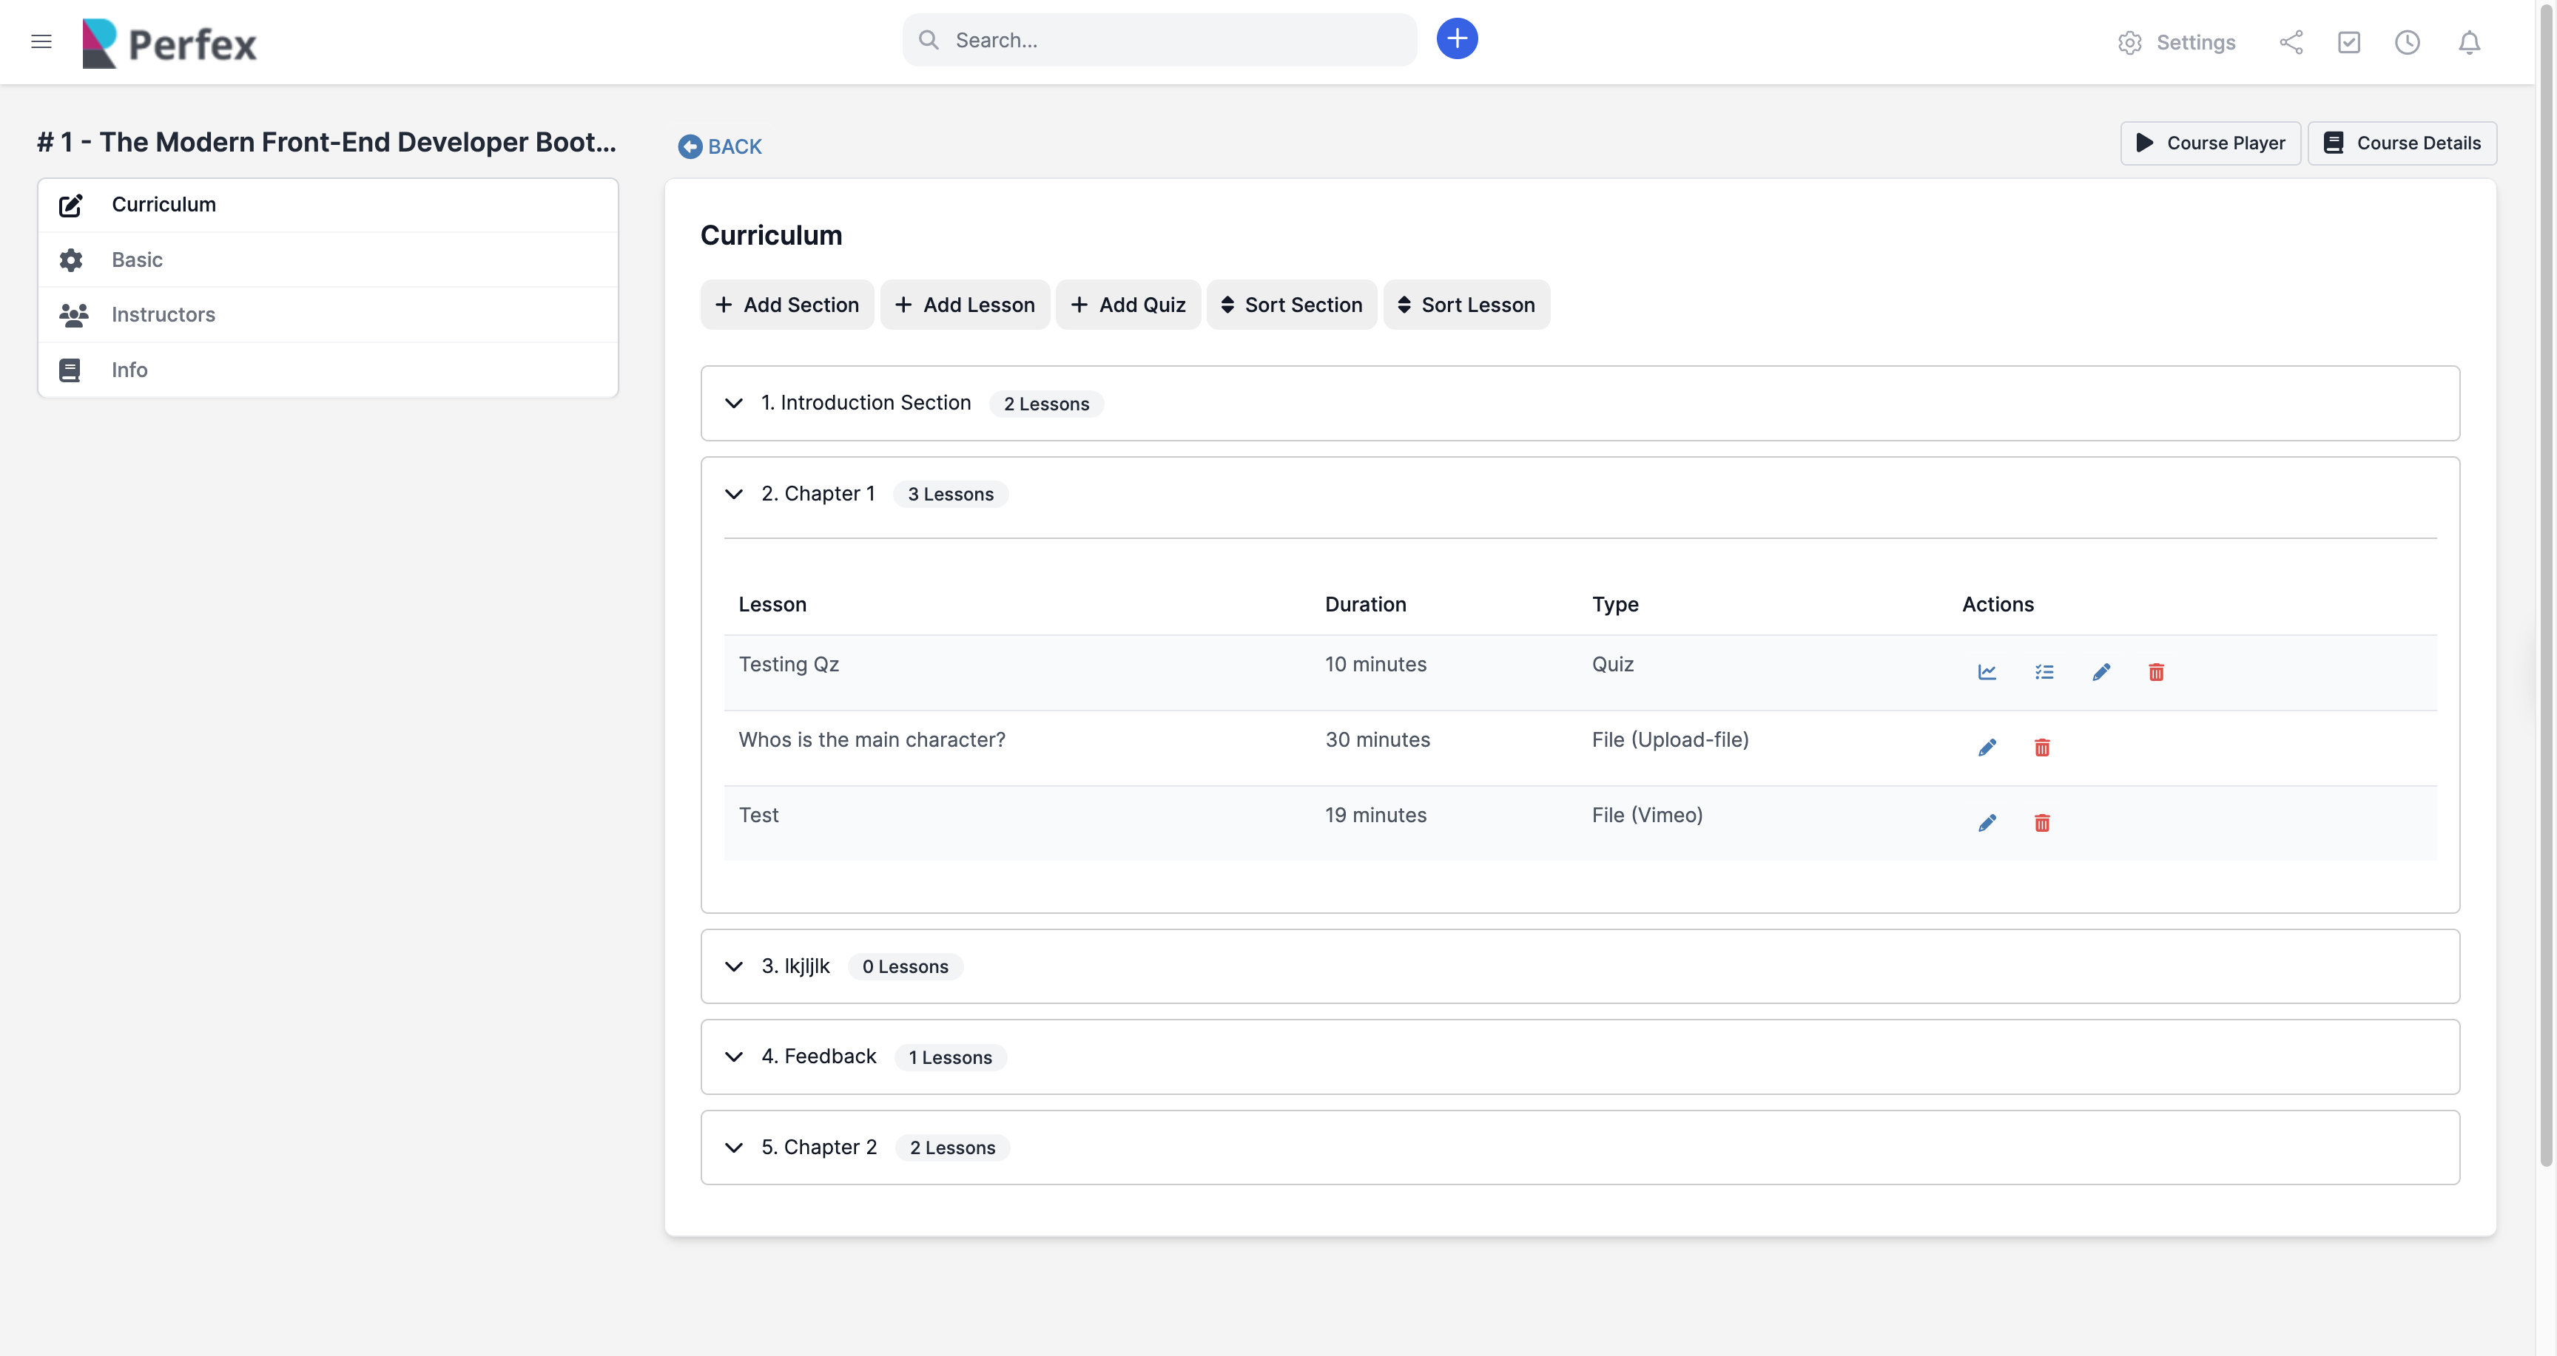Switch to the Instructors tab
Screen dimensions: 2557x1356
coord(163,314)
